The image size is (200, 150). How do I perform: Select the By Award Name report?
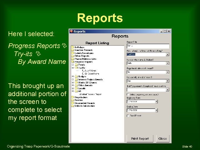89,71
